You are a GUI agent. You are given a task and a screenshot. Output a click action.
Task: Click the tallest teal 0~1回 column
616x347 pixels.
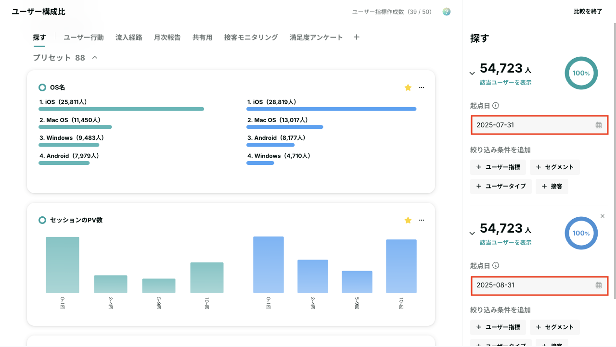(x=63, y=265)
